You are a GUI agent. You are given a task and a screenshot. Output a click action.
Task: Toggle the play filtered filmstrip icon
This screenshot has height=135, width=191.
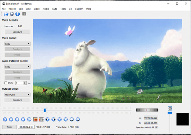[x=24, y=14]
